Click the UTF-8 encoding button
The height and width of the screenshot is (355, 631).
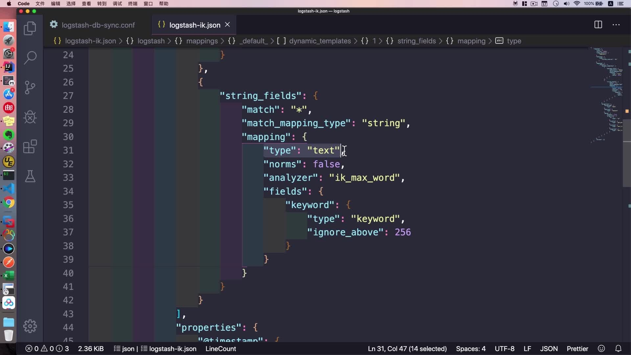[x=504, y=348]
